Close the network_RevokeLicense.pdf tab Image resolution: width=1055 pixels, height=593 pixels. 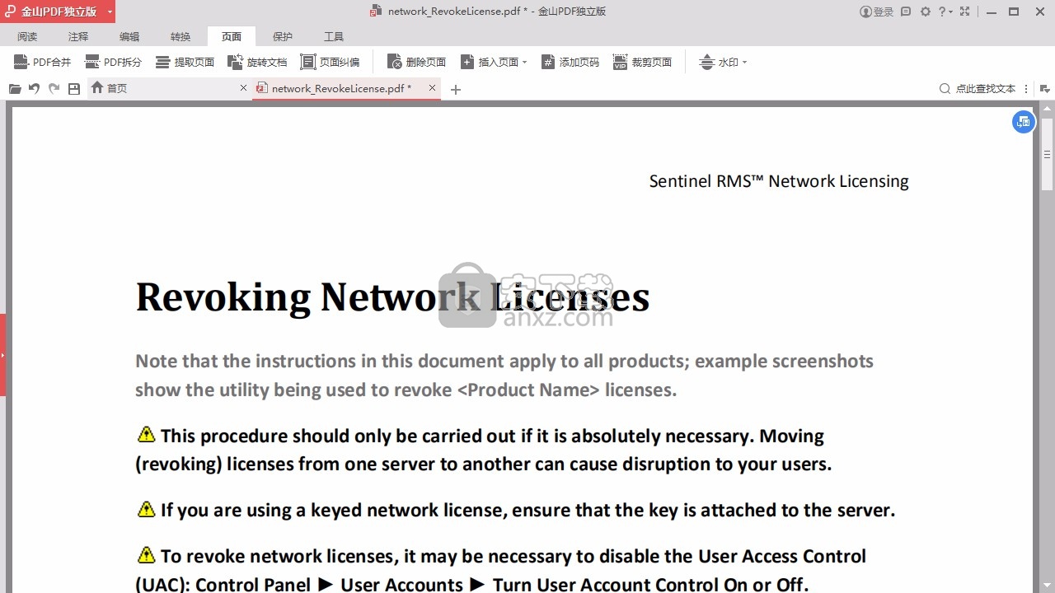432,88
